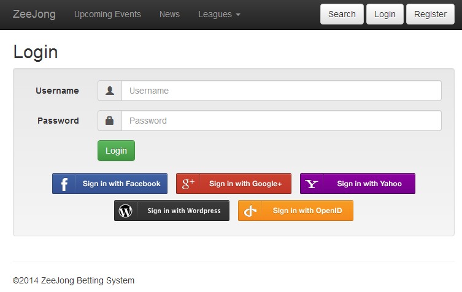Click the ZeeJong brand logo link
462x292 pixels.
[34, 14]
